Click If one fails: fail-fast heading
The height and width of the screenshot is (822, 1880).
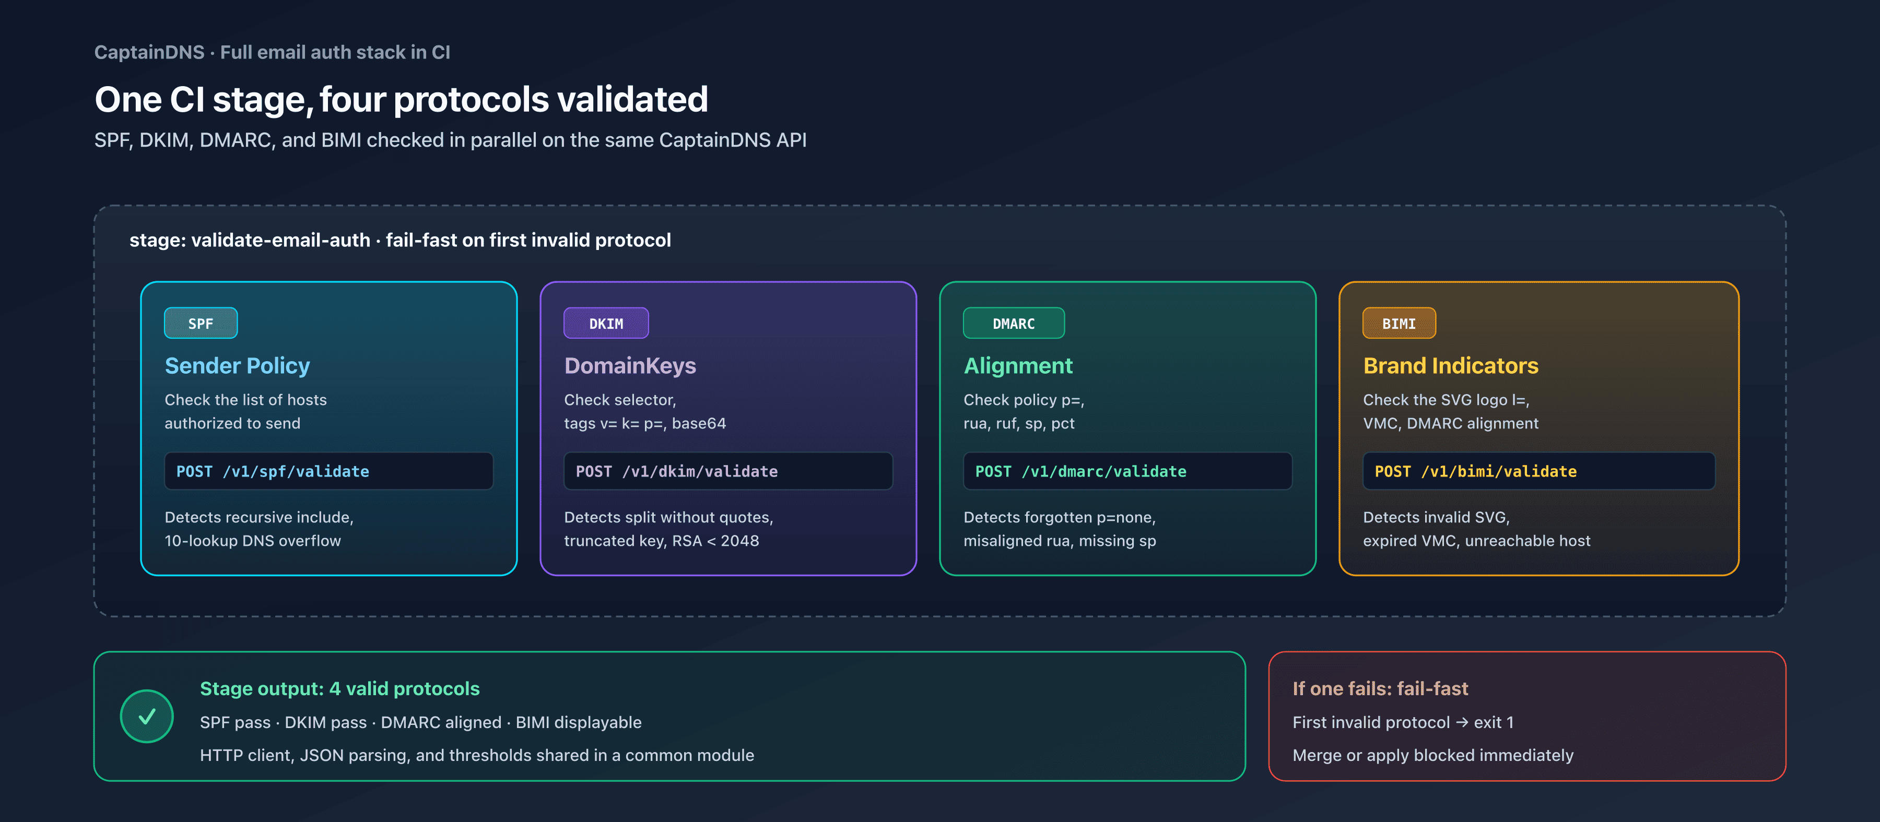pos(1380,688)
